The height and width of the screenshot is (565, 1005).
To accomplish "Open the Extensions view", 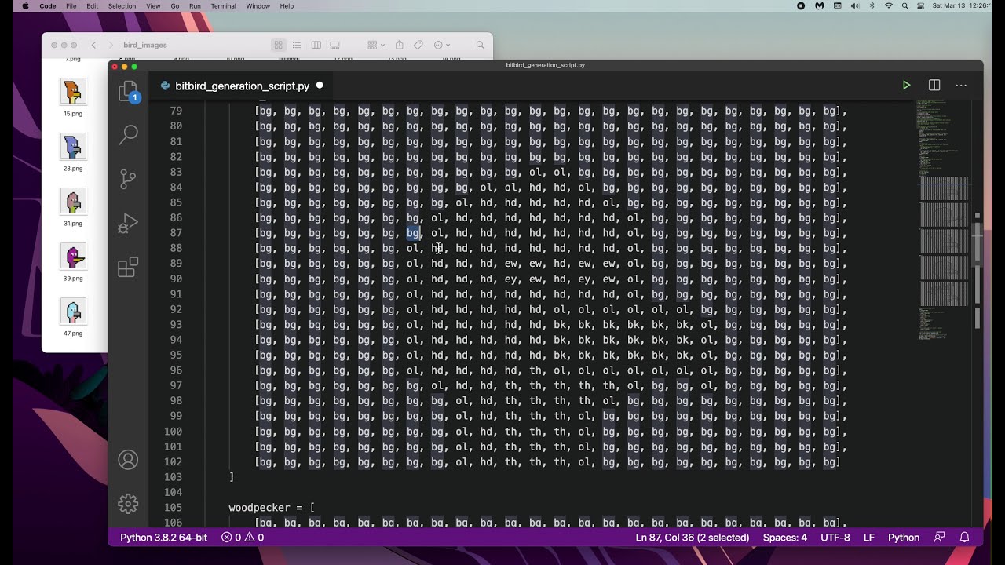I will click(128, 268).
